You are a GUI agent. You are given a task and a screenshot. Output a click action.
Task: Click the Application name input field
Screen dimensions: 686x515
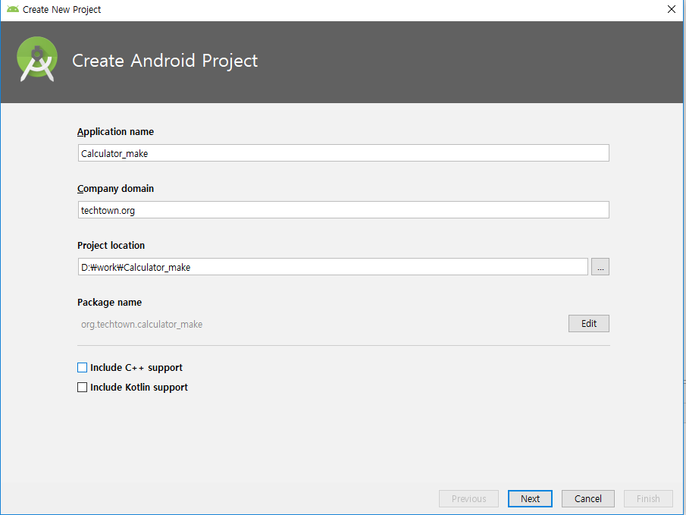point(343,153)
